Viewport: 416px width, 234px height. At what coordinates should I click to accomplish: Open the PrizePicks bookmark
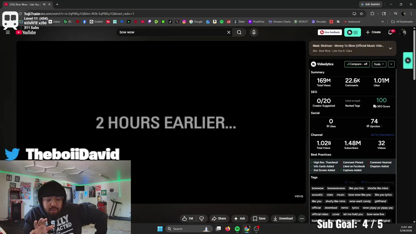[x=256, y=22]
